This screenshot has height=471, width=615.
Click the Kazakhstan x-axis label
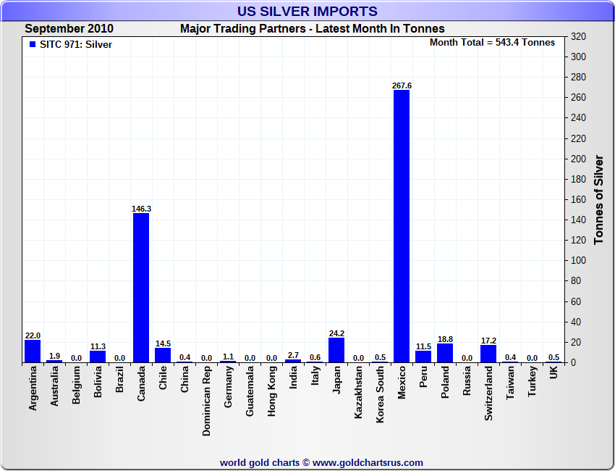click(359, 396)
